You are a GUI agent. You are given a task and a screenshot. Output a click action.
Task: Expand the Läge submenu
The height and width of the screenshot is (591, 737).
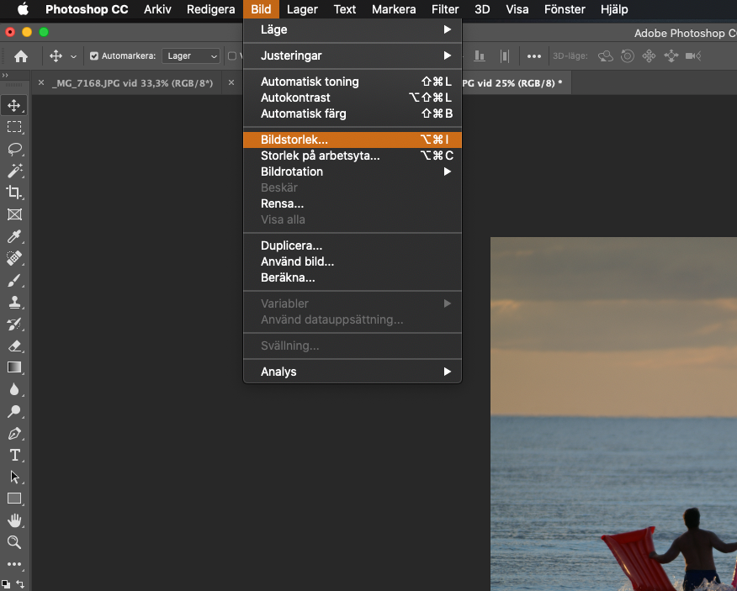tap(352, 29)
